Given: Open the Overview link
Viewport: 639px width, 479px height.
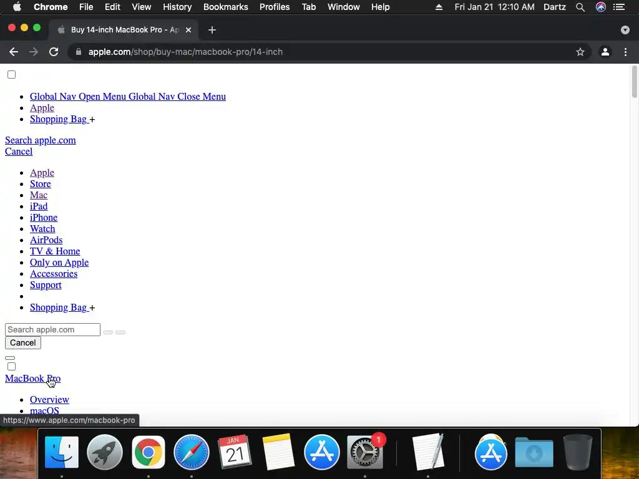Looking at the screenshot, I should coord(49,400).
